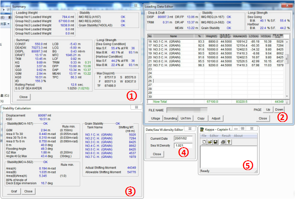Click the FILE NAME field in Loading Data Editor
Image resolution: width=295 pixels, height=199 pixels.
tap(187, 110)
